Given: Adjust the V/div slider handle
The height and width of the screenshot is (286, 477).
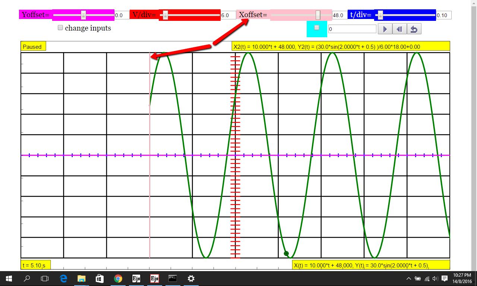Looking at the screenshot, I should click(165, 15).
